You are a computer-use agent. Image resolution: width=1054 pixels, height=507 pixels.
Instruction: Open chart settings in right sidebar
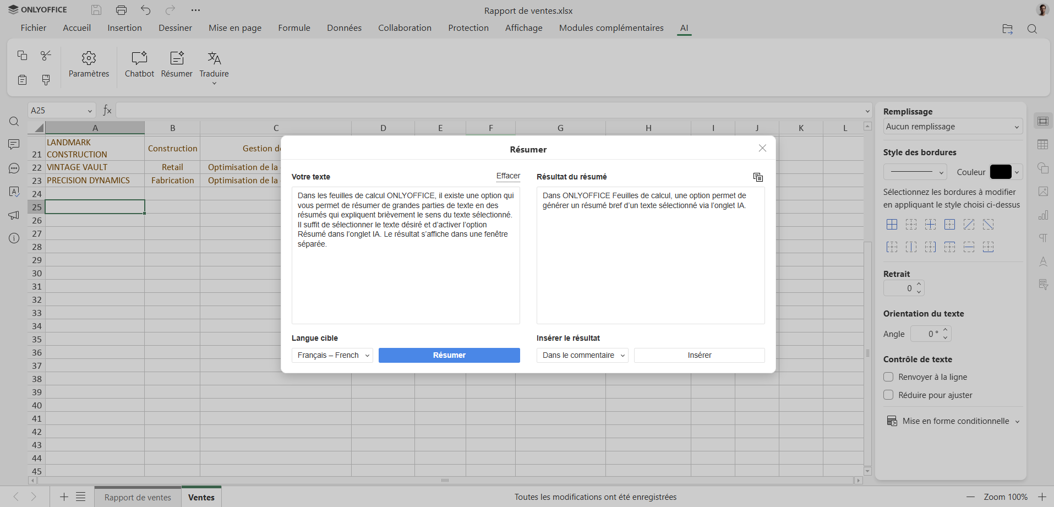(1043, 215)
